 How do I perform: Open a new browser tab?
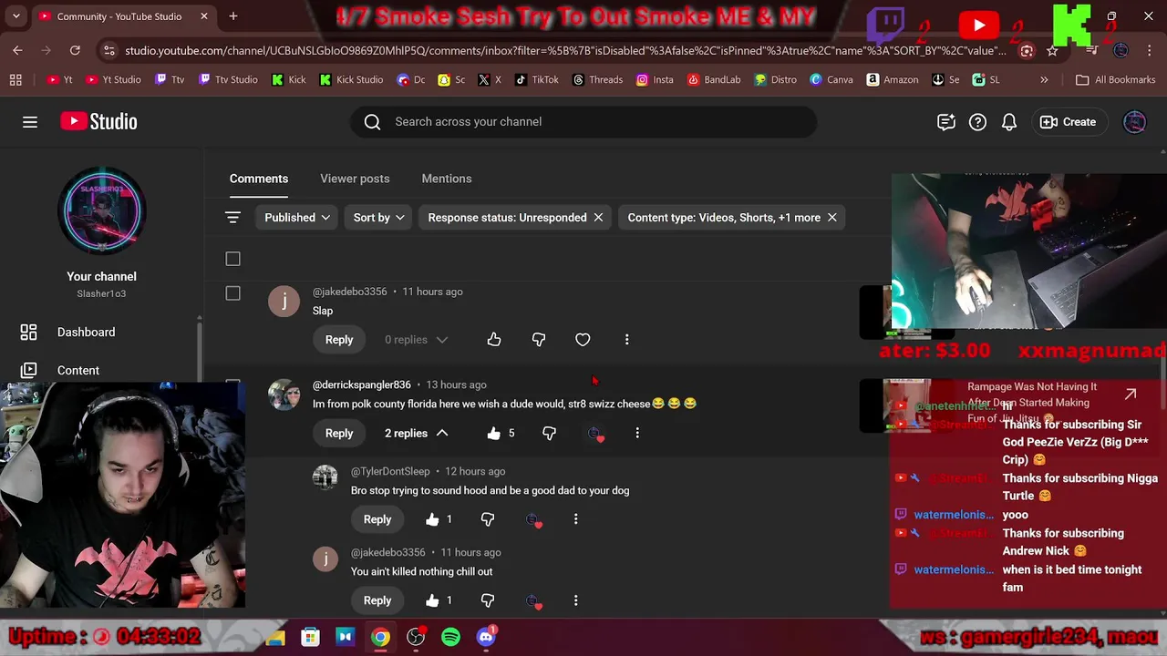pos(233,16)
